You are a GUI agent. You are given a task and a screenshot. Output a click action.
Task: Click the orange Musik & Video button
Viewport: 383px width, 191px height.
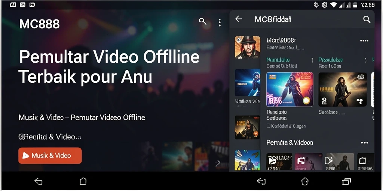click(x=50, y=156)
